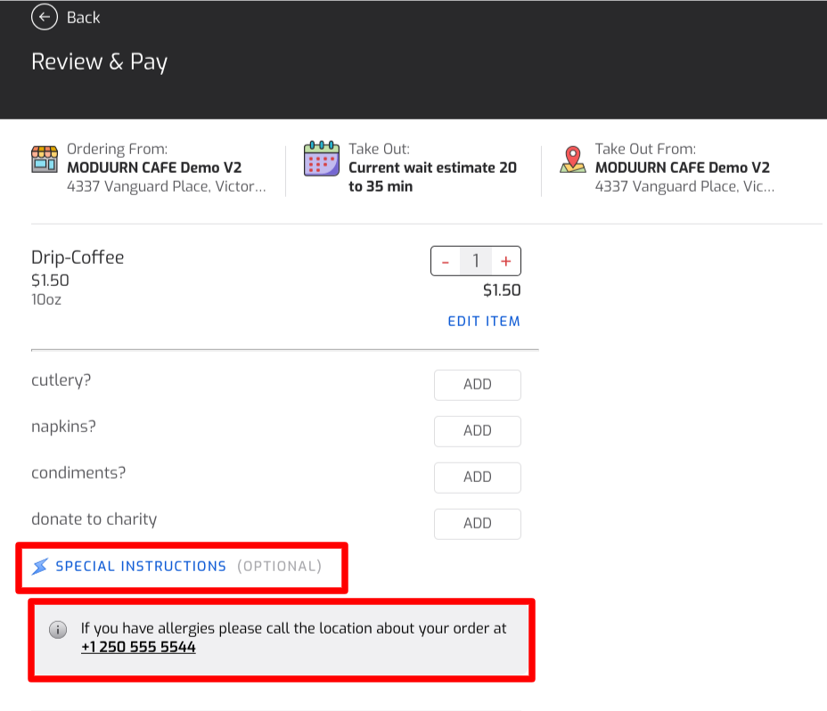The height and width of the screenshot is (711, 827).
Task: Click the Take Out From address 4337 Vanguard Place
Action: pyautogui.click(x=685, y=186)
